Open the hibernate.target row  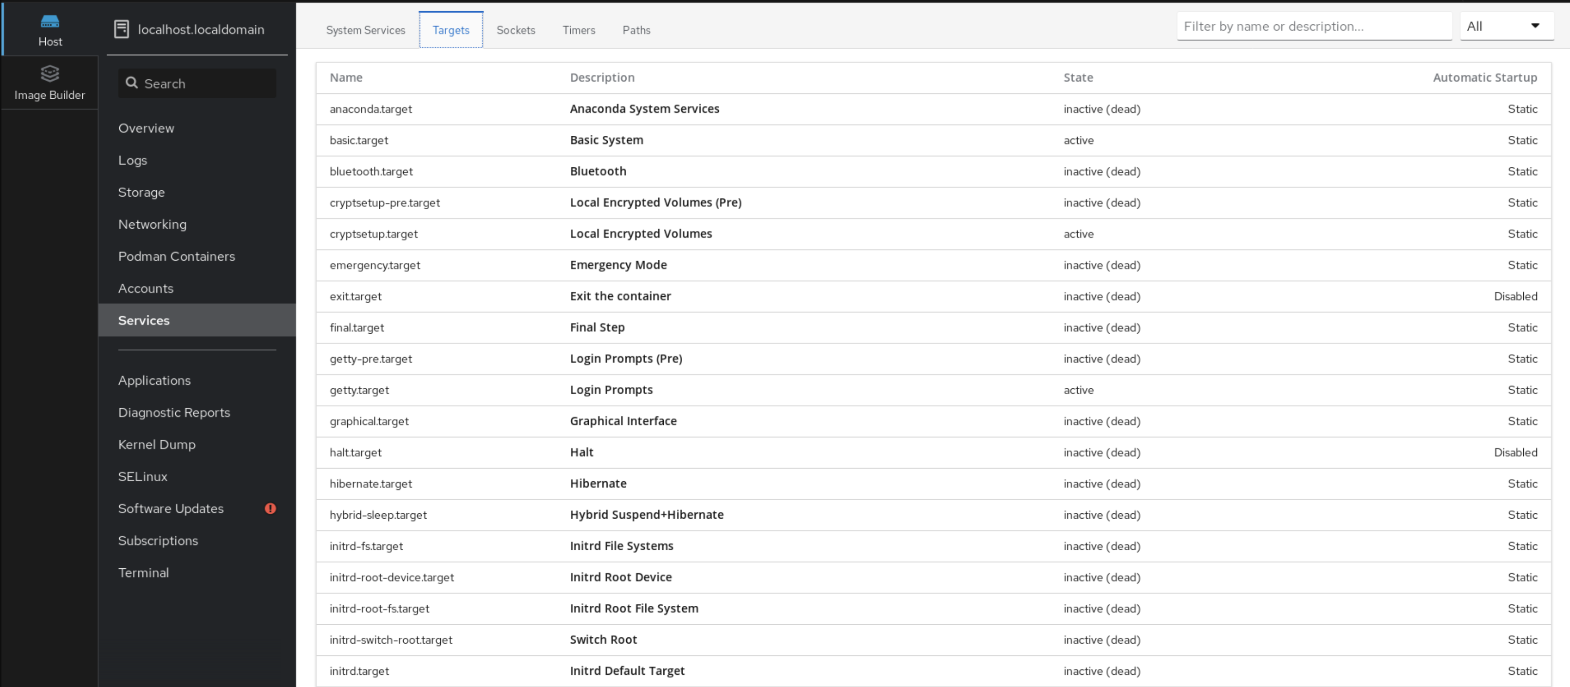(x=370, y=484)
